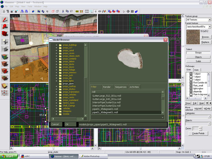Select the red Camera tool
The width and height of the screenshot is (212, 159).
point(5,33)
